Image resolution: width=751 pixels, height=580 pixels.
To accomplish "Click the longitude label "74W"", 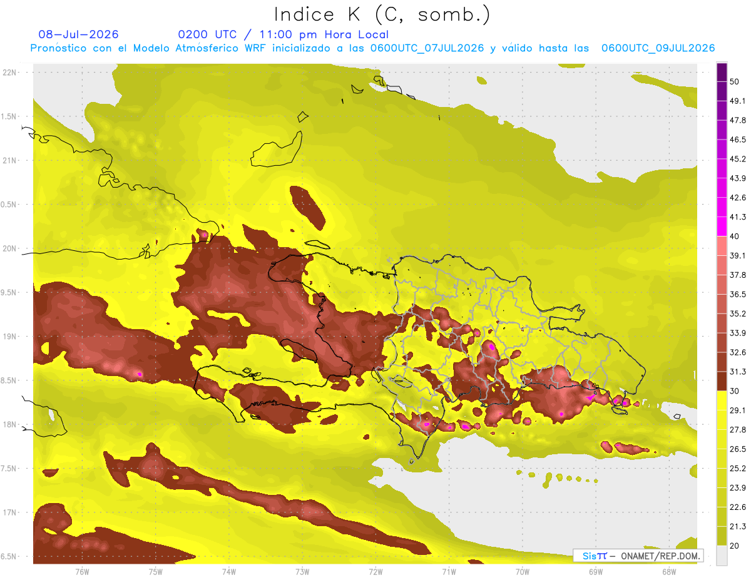I will click(229, 572).
